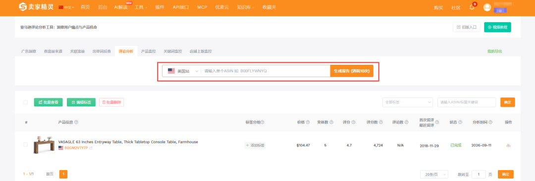
Task: Focus the 跳转至 page number field
Action: (x=479, y=174)
